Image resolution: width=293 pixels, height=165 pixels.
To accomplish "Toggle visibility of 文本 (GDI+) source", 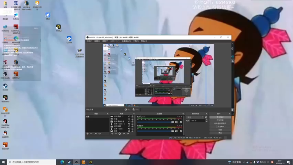I will click(x=129, y=129).
